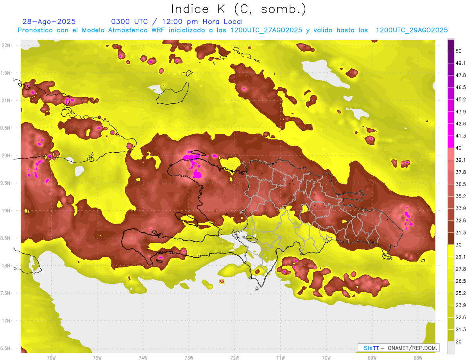Click the 17N latitude axis label
This screenshot has width=469, height=363.
pyautogui.click(x=5, y=321)
